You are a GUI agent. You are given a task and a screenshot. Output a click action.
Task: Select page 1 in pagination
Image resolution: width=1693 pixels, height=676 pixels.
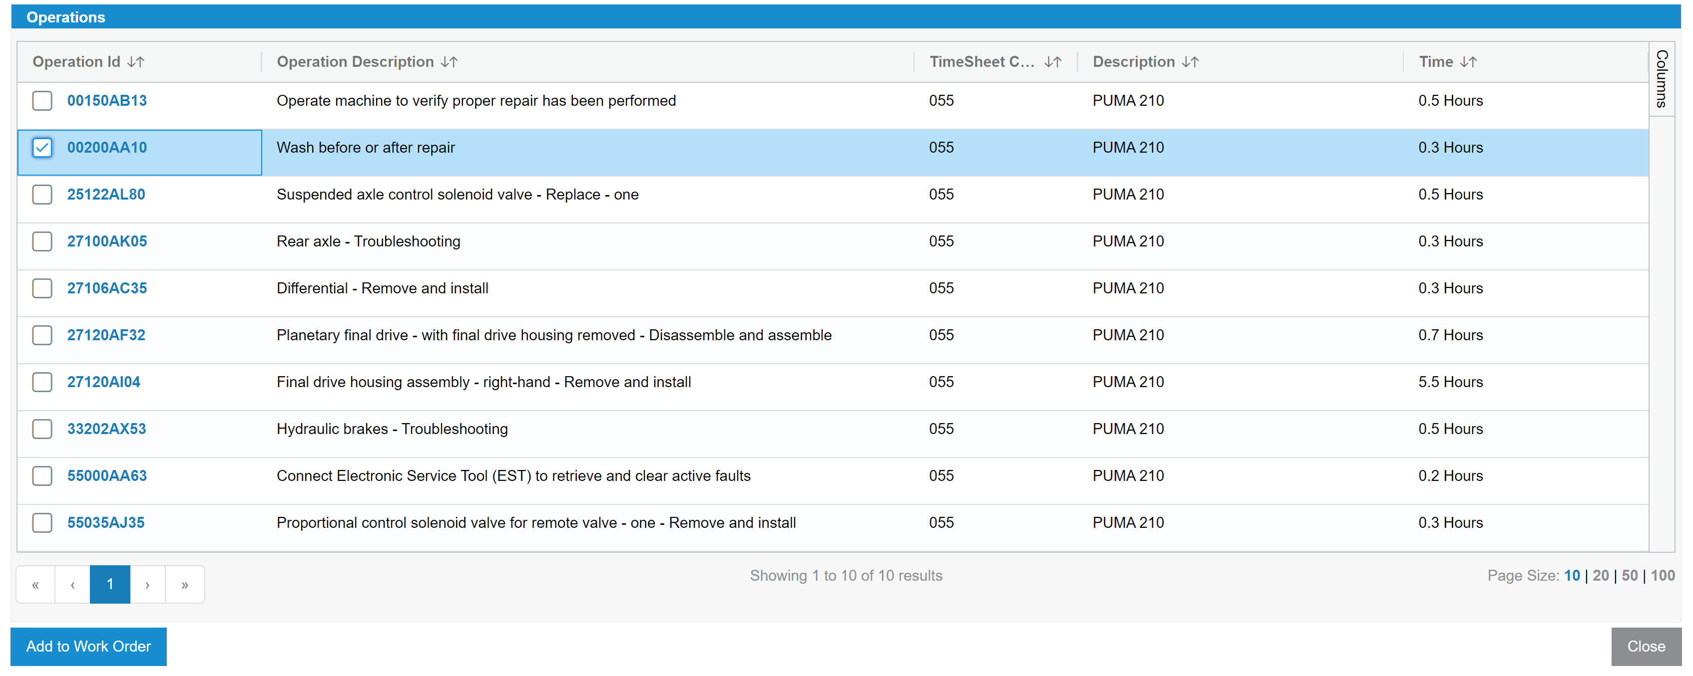pos(110,584)
